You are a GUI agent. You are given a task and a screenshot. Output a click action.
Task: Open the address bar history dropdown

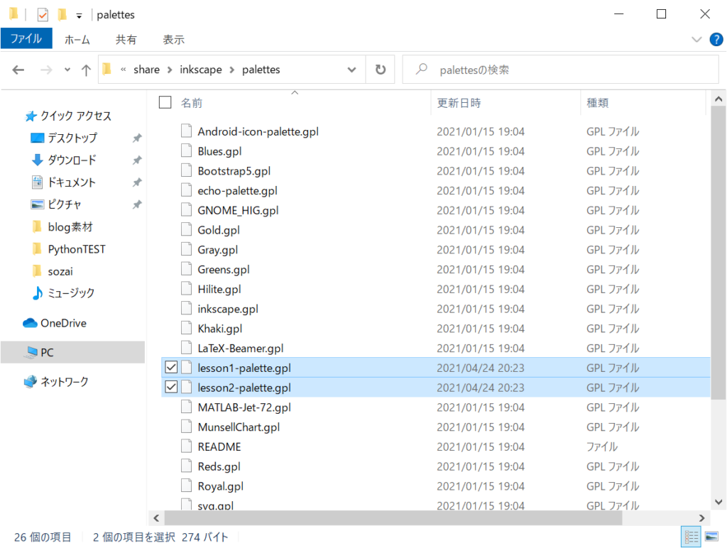tap(352, 70)
